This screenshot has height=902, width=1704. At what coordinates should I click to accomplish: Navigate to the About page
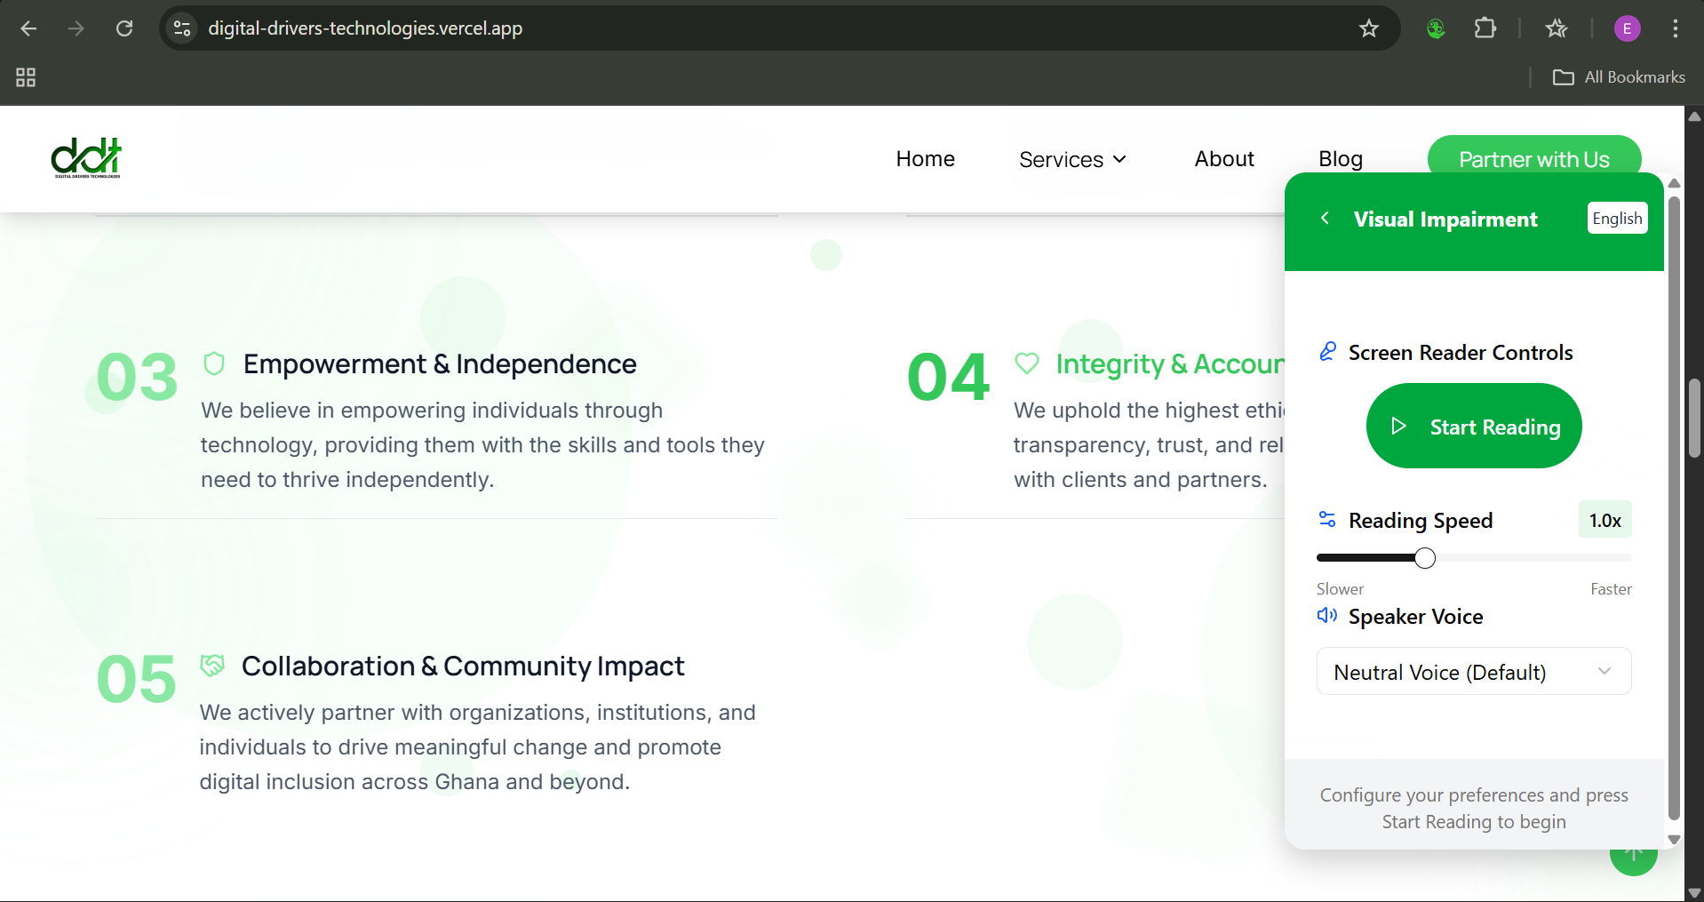(1223, 159)
